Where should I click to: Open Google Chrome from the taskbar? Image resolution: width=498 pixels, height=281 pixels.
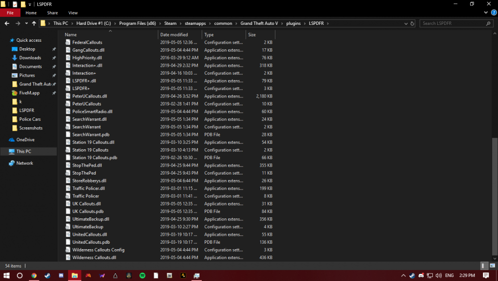34,276
